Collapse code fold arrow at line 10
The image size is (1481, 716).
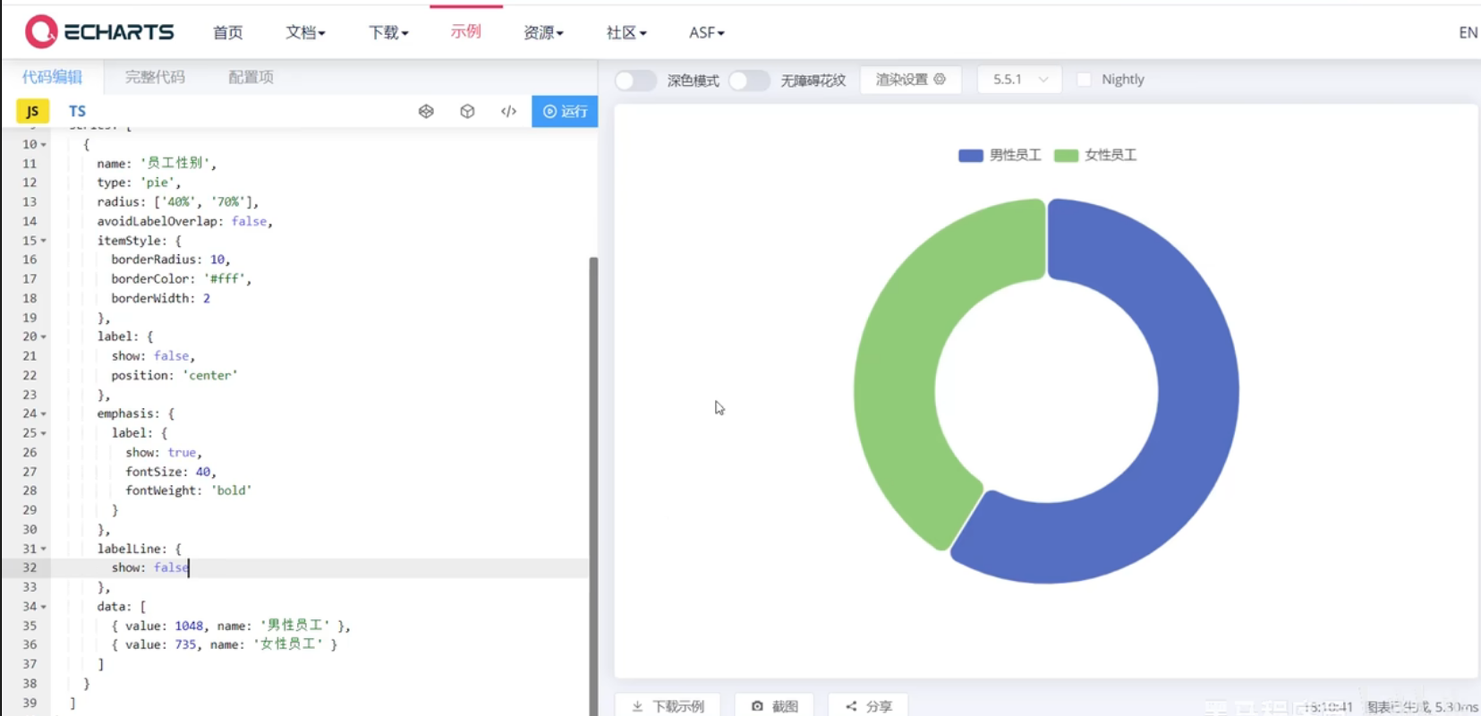[44, 145]
